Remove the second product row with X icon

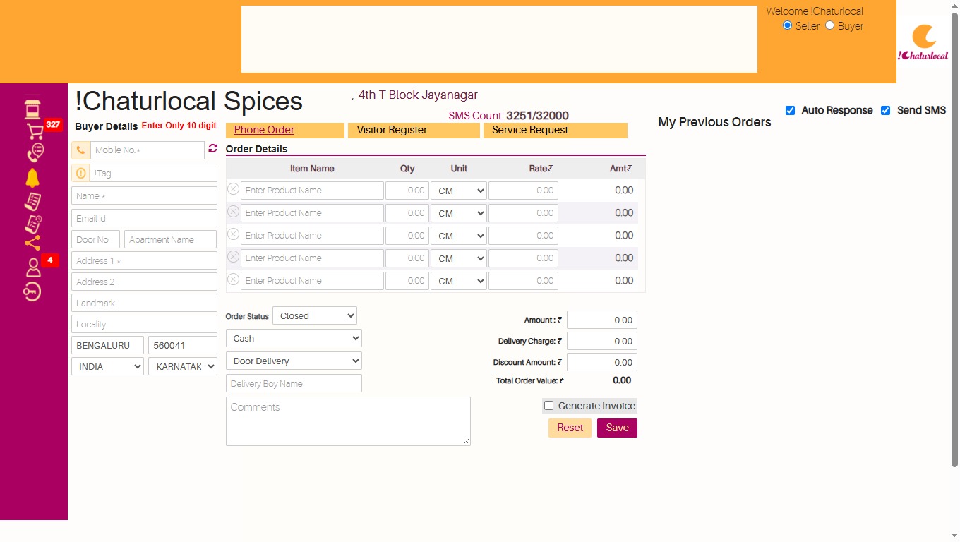(x=233, y=212)
